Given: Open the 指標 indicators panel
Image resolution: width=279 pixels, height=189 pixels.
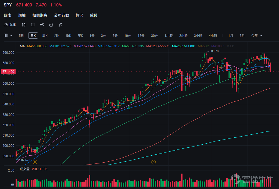Looking at the screenshot, I should click(x=10, y=25).
